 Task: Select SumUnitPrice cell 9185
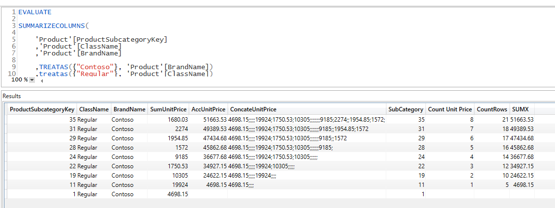(168, 157)
